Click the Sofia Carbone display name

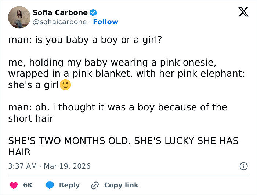(x=60, y=12)
